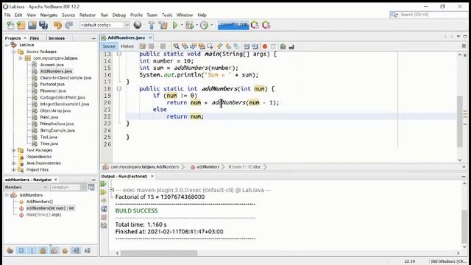
Task: Open the Debug Project dropdown arrow
Action: [x=196, y=25]
